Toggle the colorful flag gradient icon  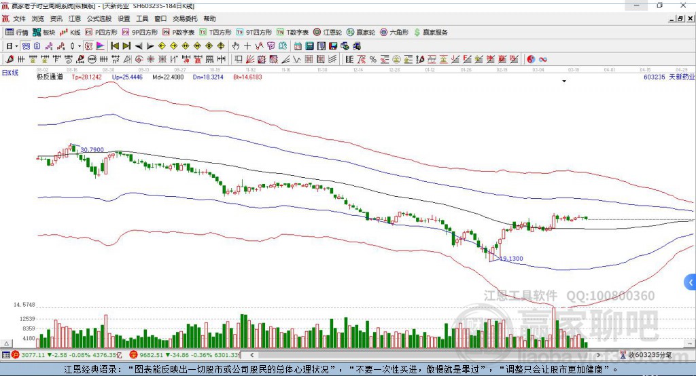pyautogui.click(x=101, y=45)
